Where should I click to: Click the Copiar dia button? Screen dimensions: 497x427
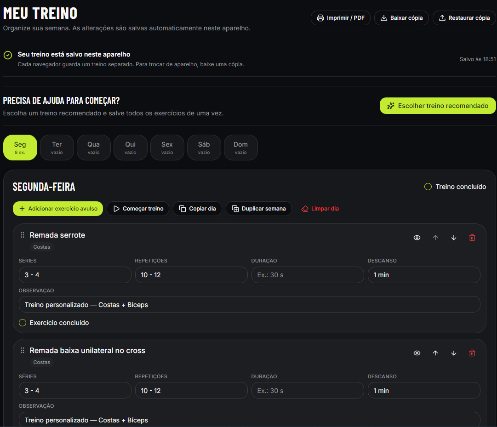click(197, 209)
